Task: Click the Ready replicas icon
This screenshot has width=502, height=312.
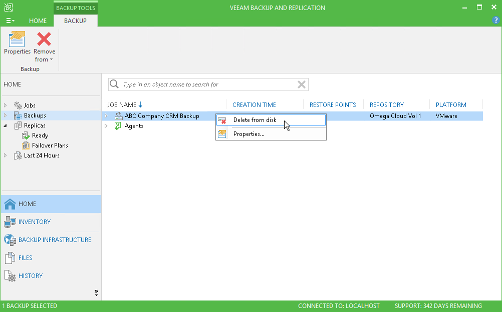Action: 26,135
